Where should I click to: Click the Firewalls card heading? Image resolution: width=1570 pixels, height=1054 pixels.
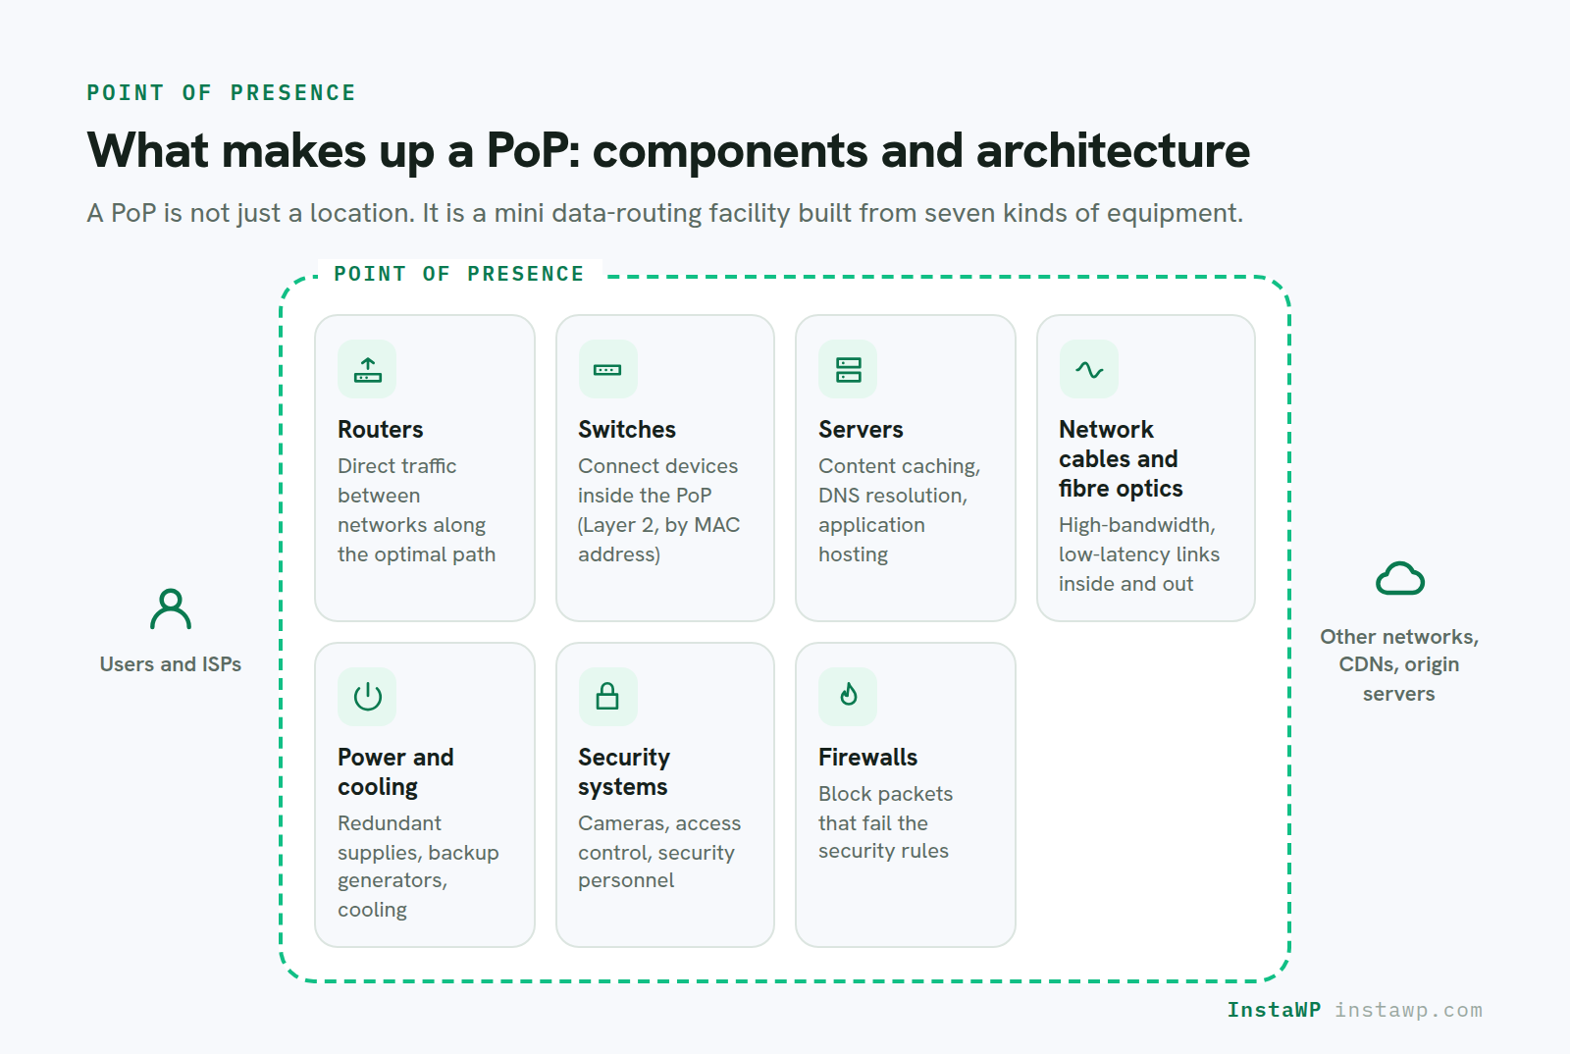[x=867, y=758]
